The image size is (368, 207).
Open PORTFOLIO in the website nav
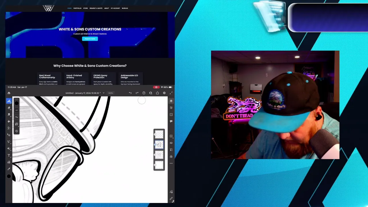77,8
